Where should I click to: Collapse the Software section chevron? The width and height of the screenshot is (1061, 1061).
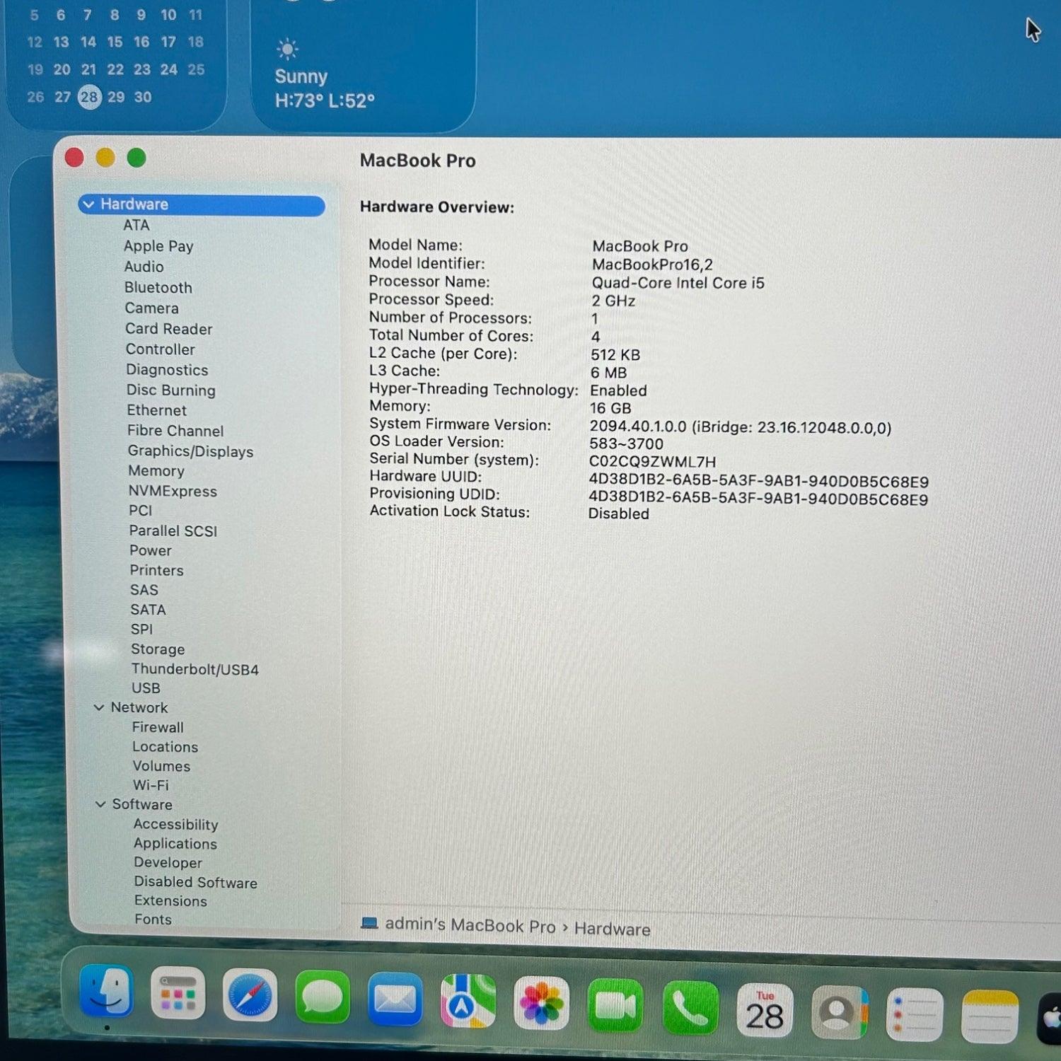coord(100,804)
